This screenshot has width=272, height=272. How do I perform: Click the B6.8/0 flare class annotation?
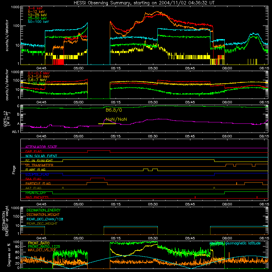point(114,110)
